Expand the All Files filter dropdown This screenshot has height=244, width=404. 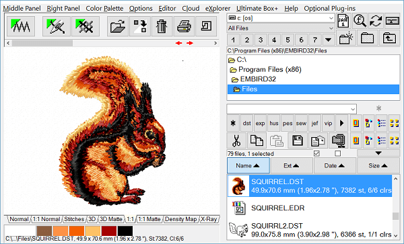point(281,28)
